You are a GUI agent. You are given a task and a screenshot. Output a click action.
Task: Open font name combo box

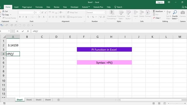(x=26, y=13)
